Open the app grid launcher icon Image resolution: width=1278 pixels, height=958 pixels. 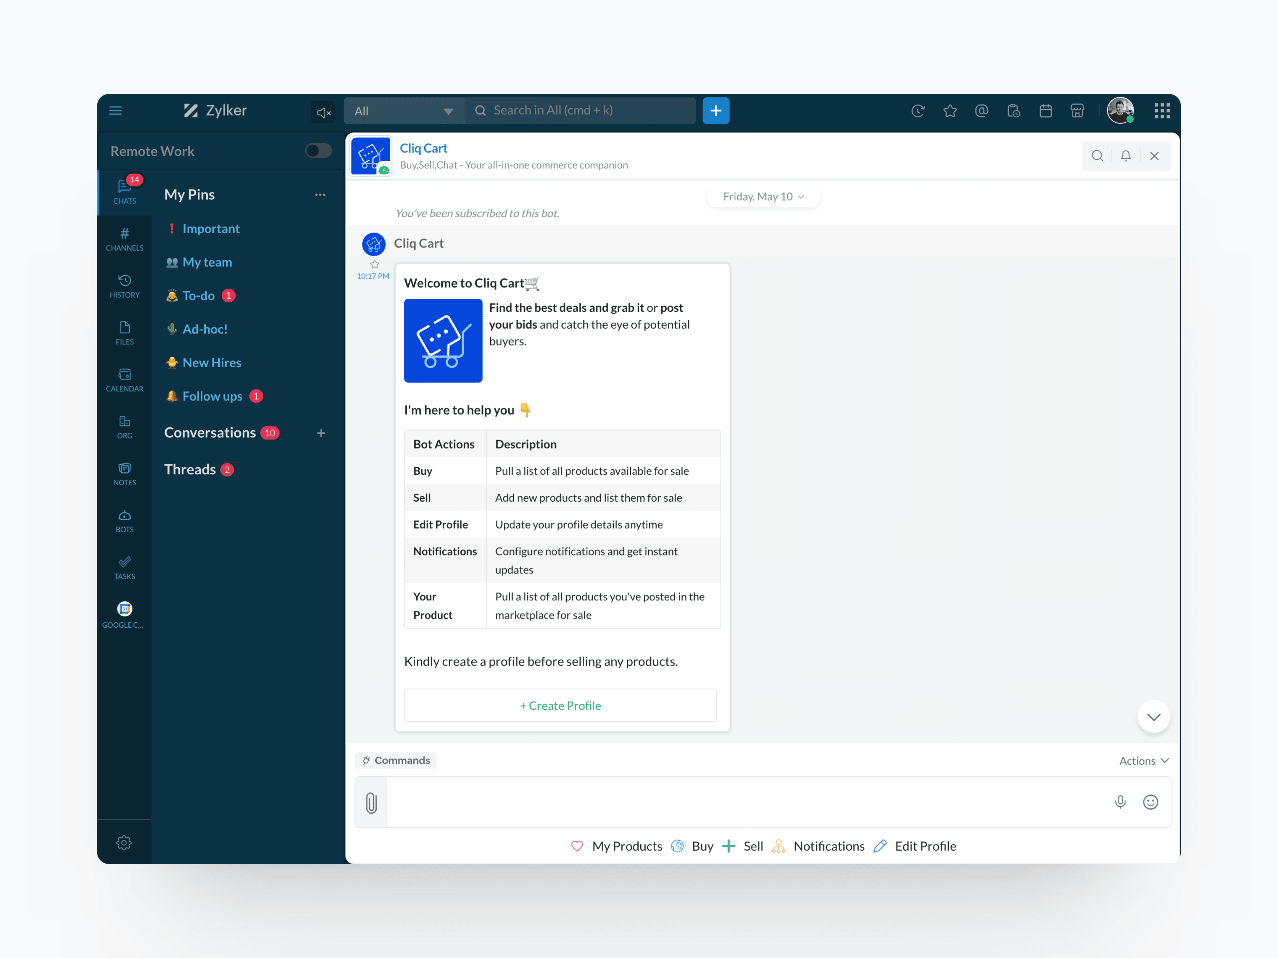click(1162, 110)
